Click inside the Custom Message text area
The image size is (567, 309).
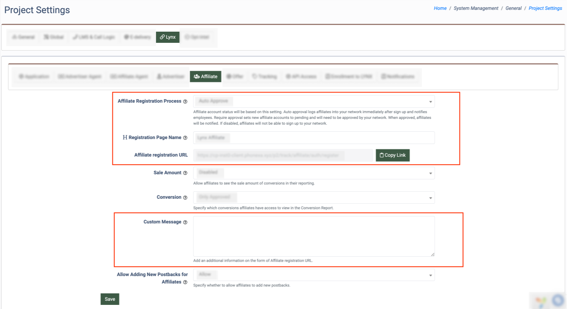pos(313,236)
